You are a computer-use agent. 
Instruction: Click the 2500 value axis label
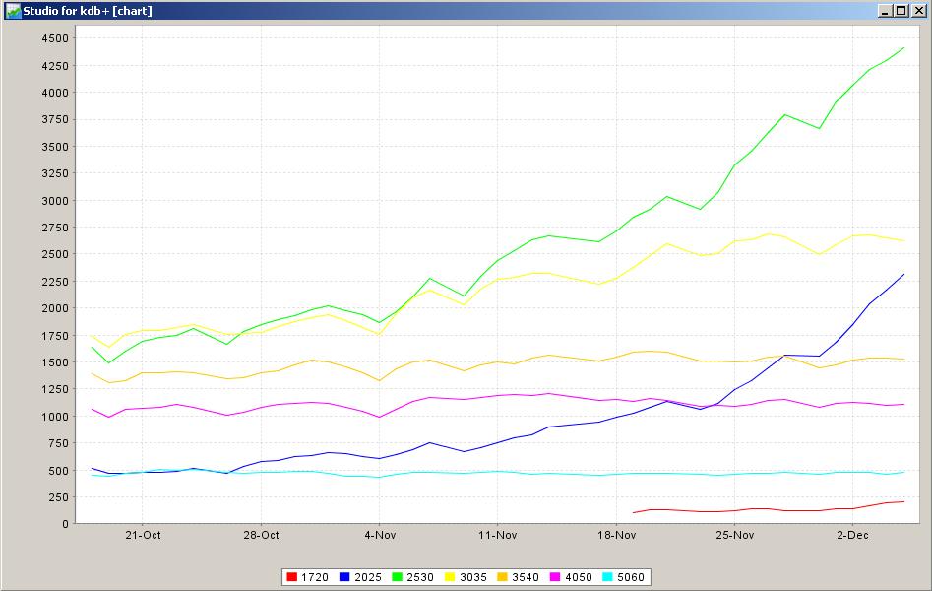55,254
